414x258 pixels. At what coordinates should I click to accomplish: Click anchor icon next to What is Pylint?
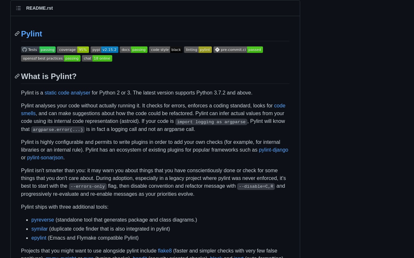coord(17,76)
